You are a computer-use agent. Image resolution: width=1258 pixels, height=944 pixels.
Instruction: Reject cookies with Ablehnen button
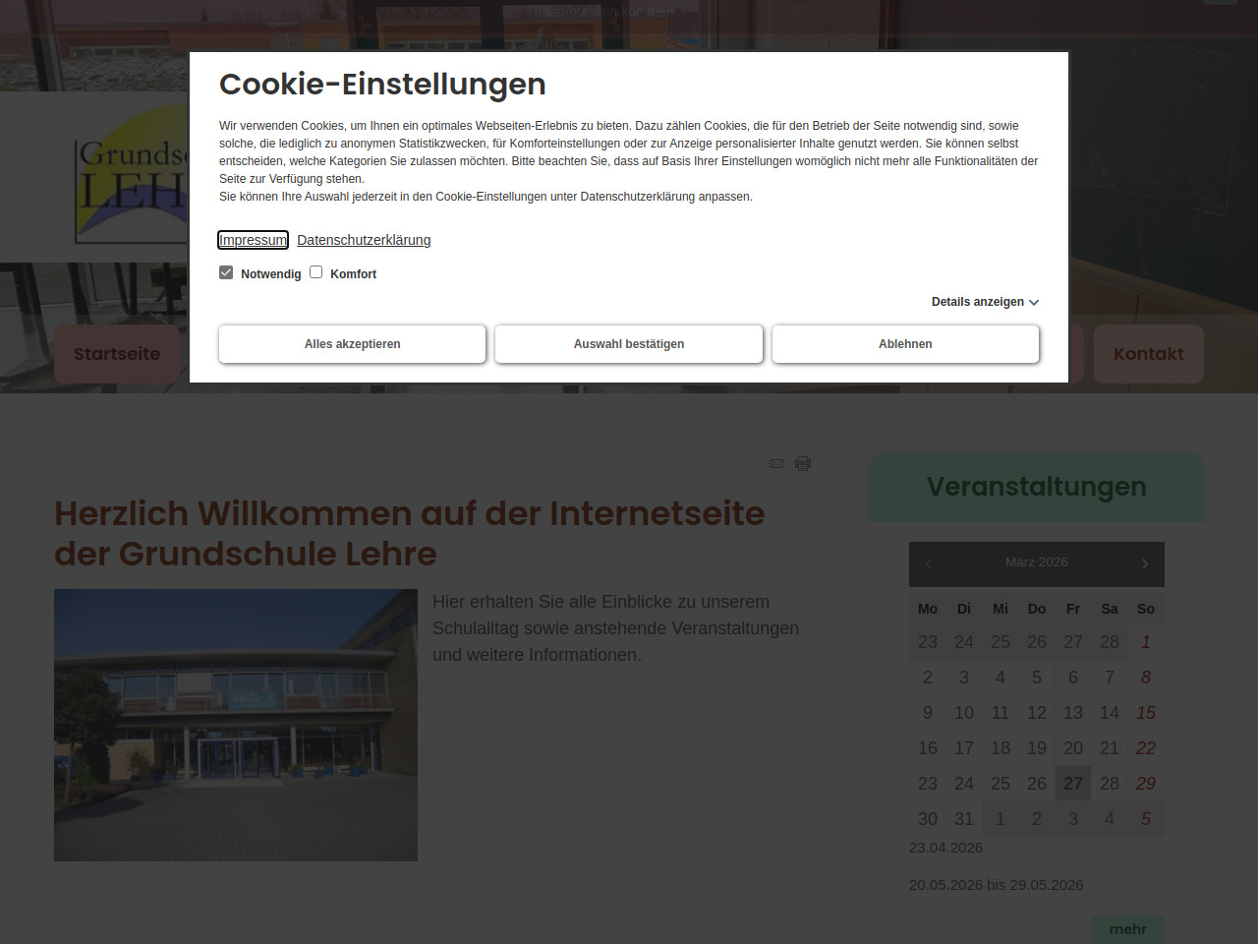(x=905, y=344)
